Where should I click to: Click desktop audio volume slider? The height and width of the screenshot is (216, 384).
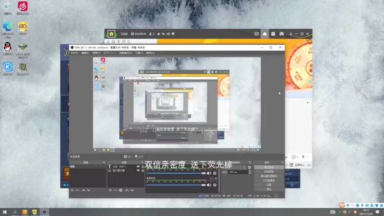pyautogui.click(x=176, y=185)
